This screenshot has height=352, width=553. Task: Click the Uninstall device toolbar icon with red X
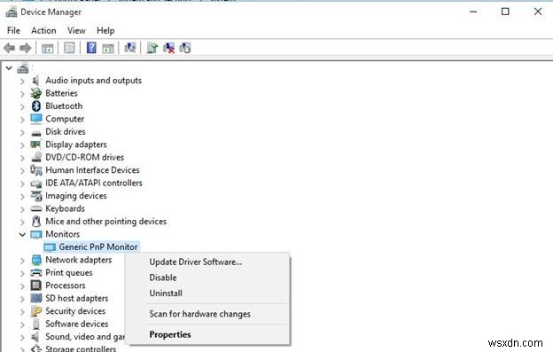(x=169, y=48)
